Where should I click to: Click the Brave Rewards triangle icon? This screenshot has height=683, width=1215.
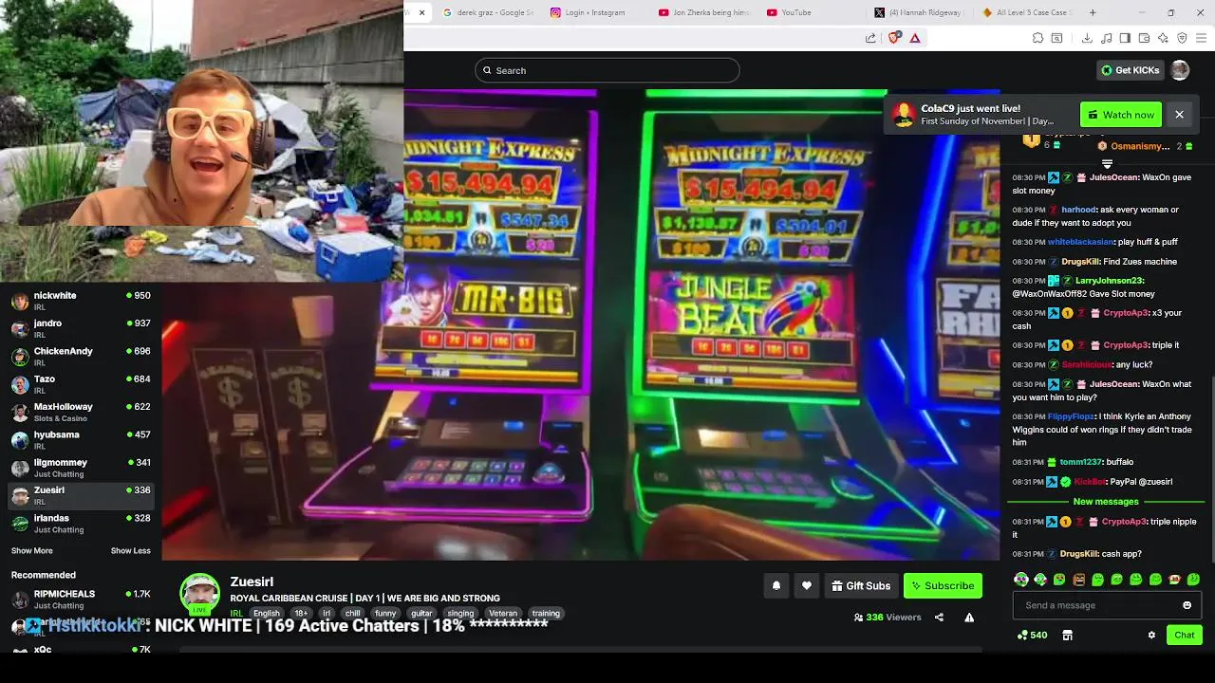[915, 38]
